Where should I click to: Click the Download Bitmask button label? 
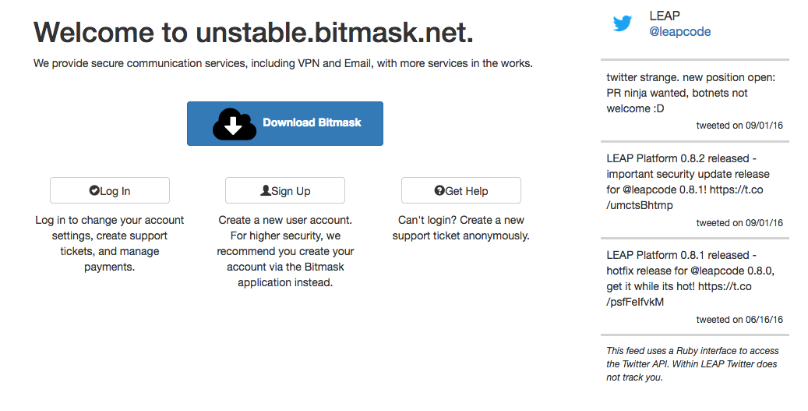(x=312, y=122)
